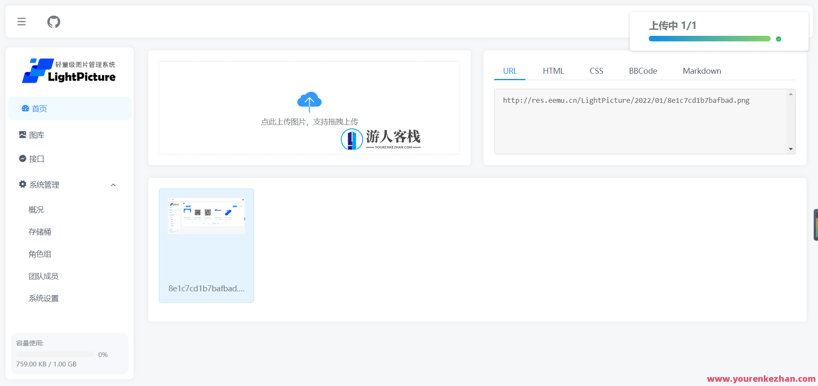Click the 系统管理 gear icon

[x=22, y=184]
